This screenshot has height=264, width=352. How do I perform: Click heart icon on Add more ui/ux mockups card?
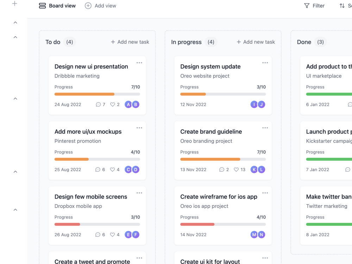(112, 170)
